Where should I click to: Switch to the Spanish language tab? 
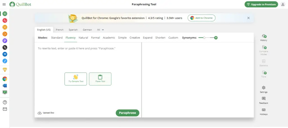73,30
